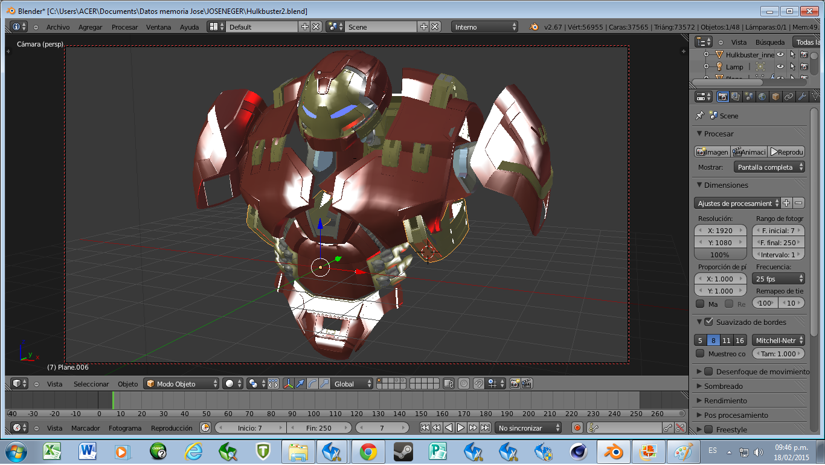825x465 pixels.
Task: Expand the Lamp item in outliner
Action: point(706,66)
